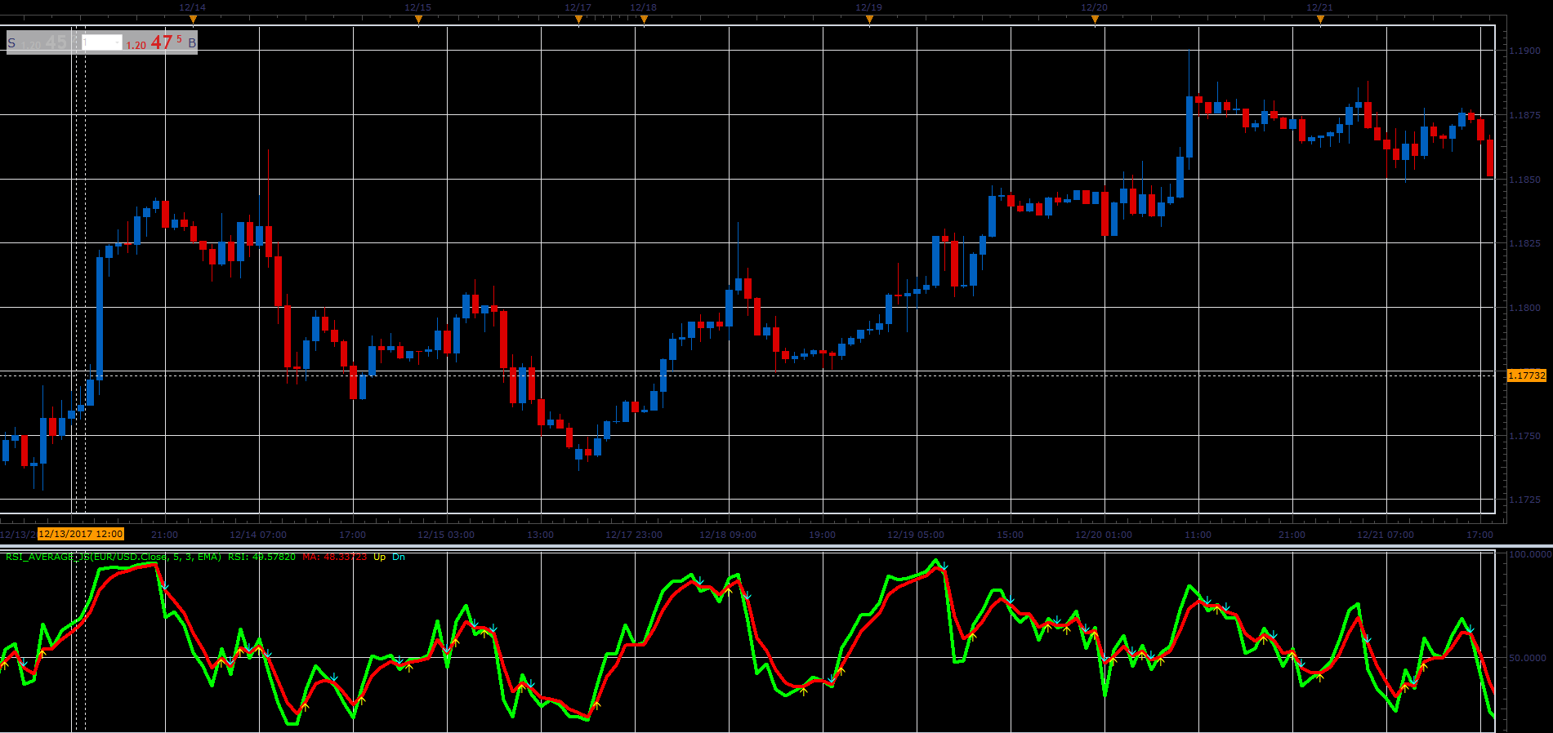Click the 1.1875 price axis label
The height and width of the screenshot is (733, 1553).
point(1524,115)
